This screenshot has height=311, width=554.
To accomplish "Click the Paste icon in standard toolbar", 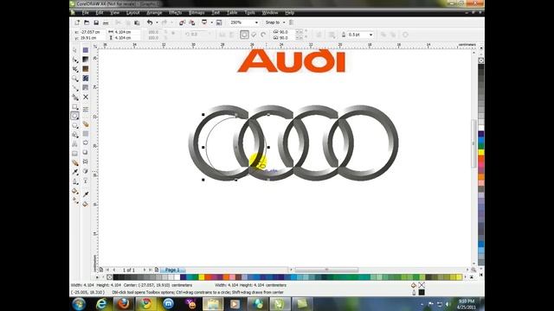I will 137,22.
